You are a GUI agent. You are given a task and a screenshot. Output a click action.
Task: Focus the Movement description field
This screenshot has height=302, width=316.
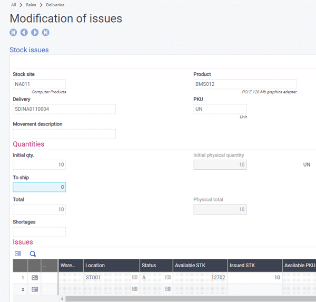tap(64, 134)
